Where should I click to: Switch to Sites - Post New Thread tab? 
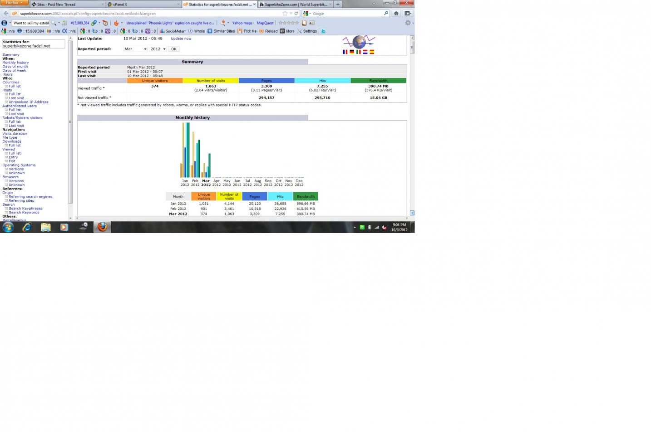tap(67, 4)
